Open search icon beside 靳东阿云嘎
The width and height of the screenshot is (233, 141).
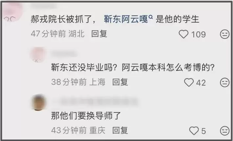[151, 17]
